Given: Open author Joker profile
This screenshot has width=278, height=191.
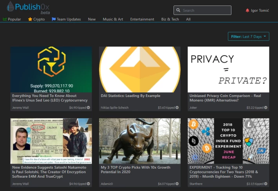Looking at the screenshot, I should (193, 108).
